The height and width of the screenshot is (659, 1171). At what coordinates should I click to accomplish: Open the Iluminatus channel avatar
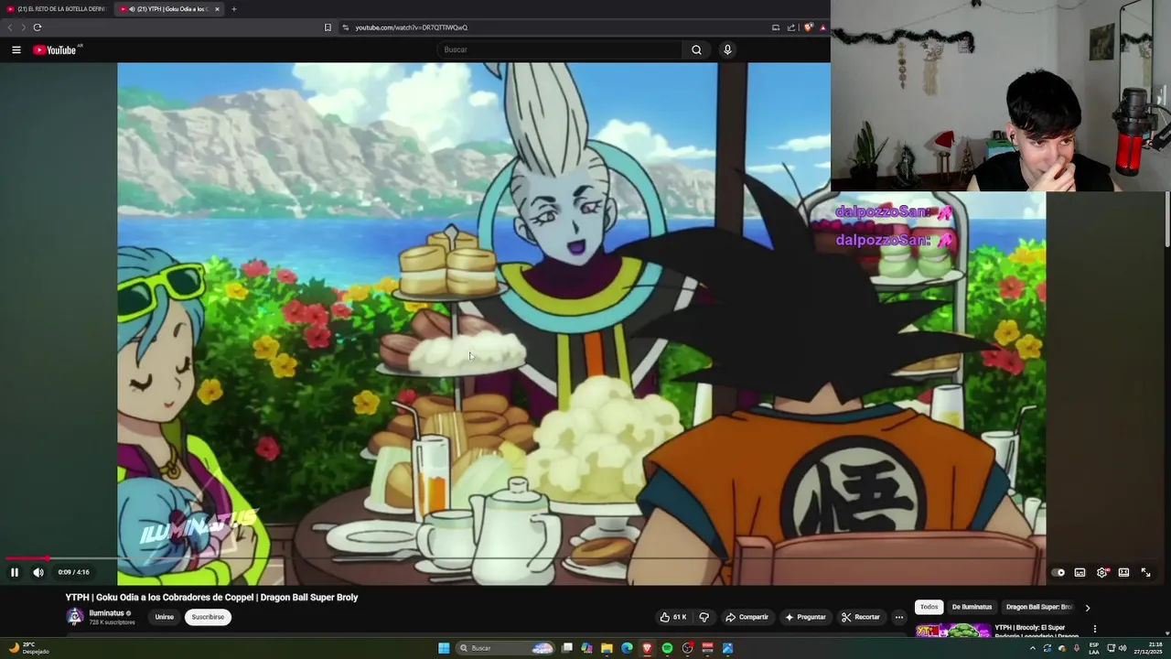74,617
